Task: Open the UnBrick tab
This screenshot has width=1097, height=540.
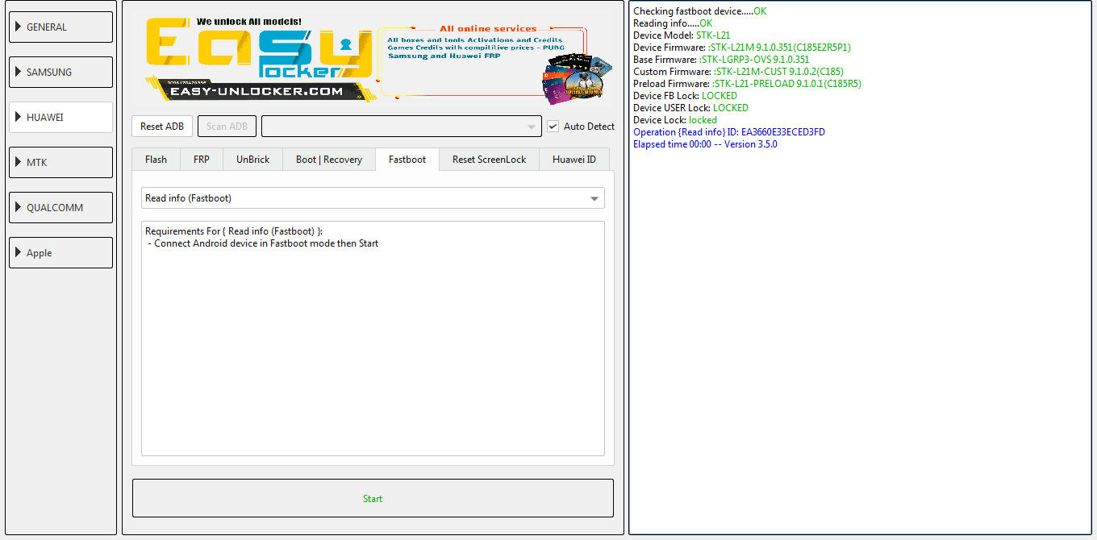Action: coord(253,160)
